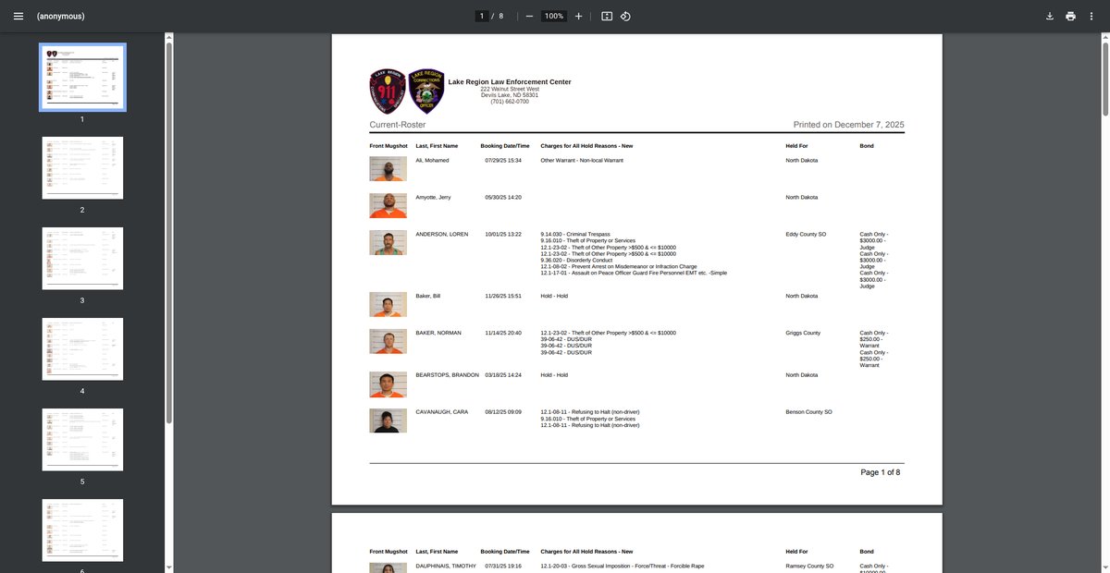Click Prevent Arrest on Misdemeanor charge line
1110x573 pixels.
[619, 266]
